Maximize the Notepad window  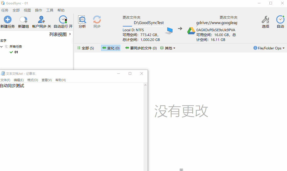click(130, 73)
